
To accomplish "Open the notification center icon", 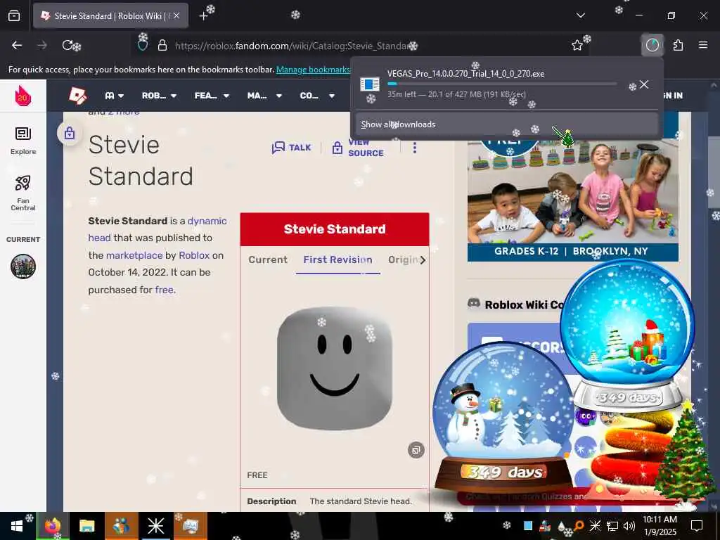I will coord(697,526).
